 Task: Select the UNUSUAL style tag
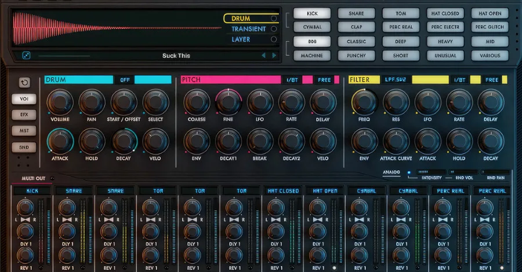[445, 56]
